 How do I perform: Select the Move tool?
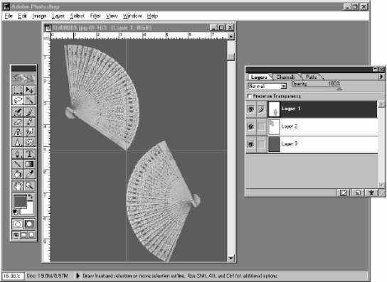(30, 90)
